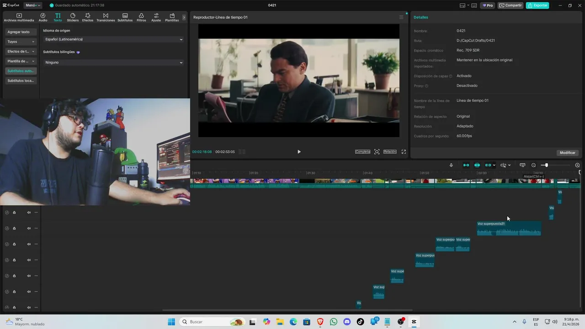The width and height of the screenshot is (585, 329).
Task: Open the Efectos tab
Action: (x=88, y=17)
